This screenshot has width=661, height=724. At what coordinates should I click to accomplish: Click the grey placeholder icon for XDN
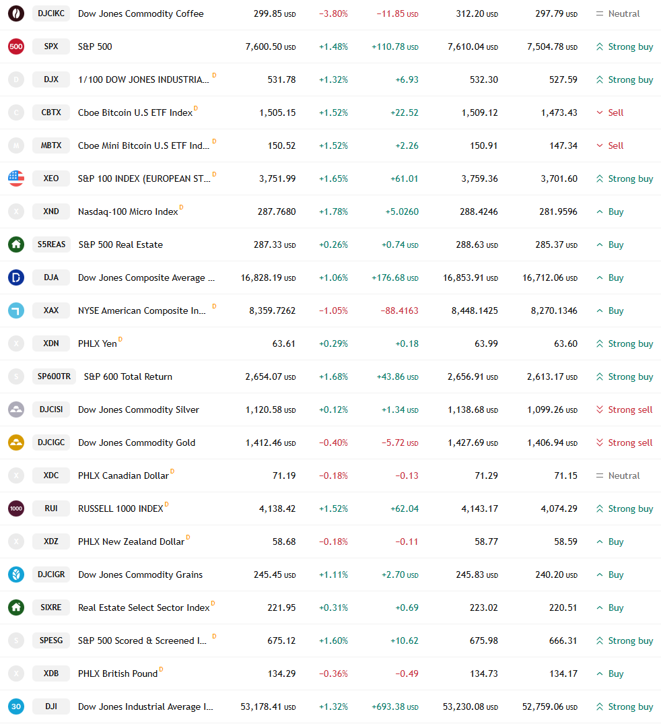[16, 343]
